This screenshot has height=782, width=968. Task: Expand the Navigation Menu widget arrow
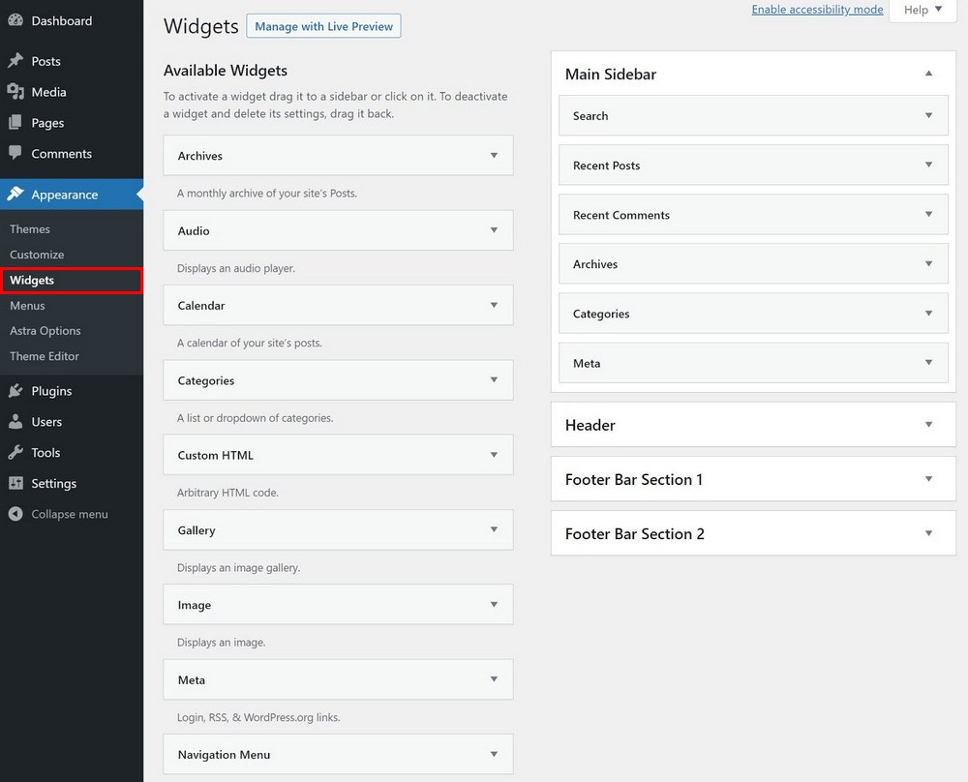tap(494, 754)
